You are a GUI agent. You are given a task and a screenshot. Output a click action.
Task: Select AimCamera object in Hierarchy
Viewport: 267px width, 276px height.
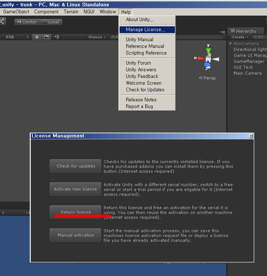(246, 43)
